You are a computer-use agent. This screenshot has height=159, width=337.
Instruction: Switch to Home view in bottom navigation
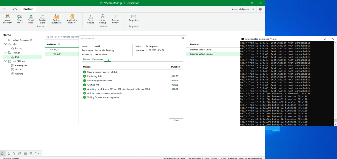click(3, 154)
